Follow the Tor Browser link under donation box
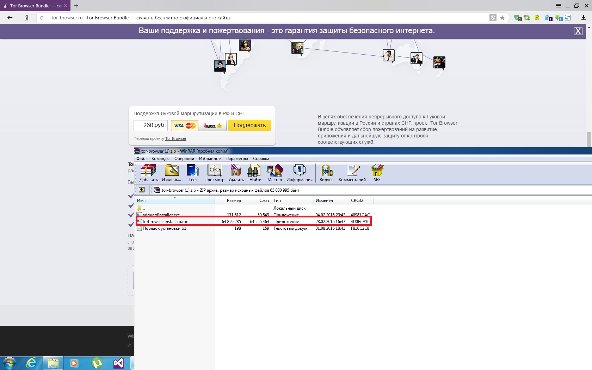 point(176,138)
